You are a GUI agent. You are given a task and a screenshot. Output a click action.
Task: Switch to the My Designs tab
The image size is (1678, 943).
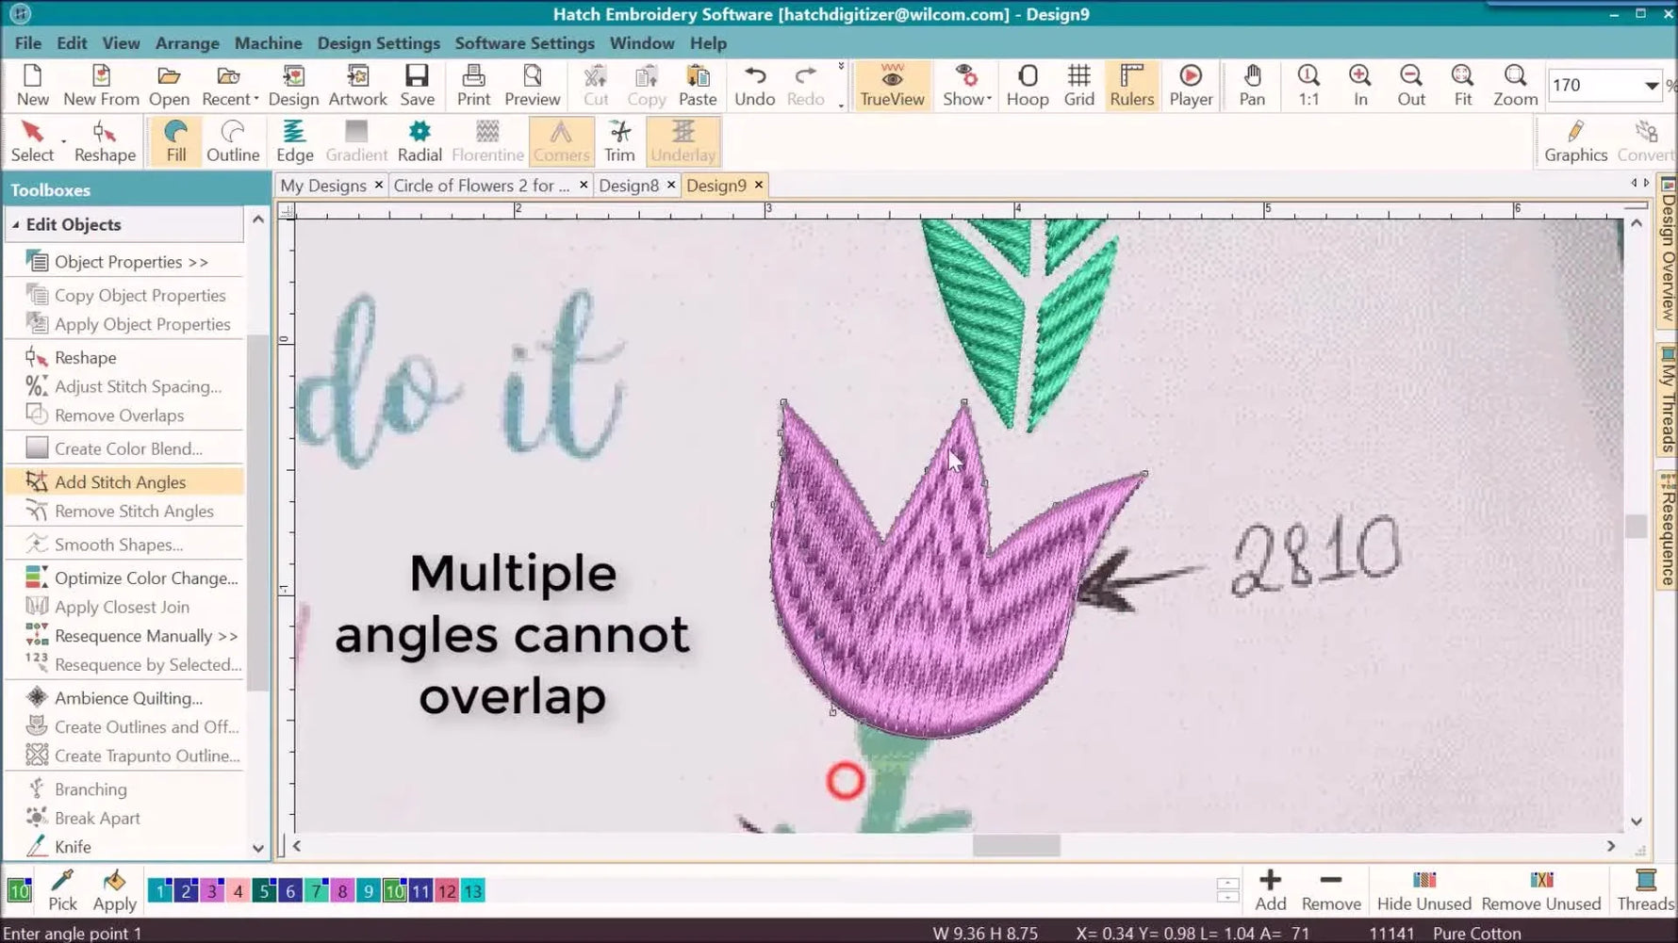(x=322, y=186)
